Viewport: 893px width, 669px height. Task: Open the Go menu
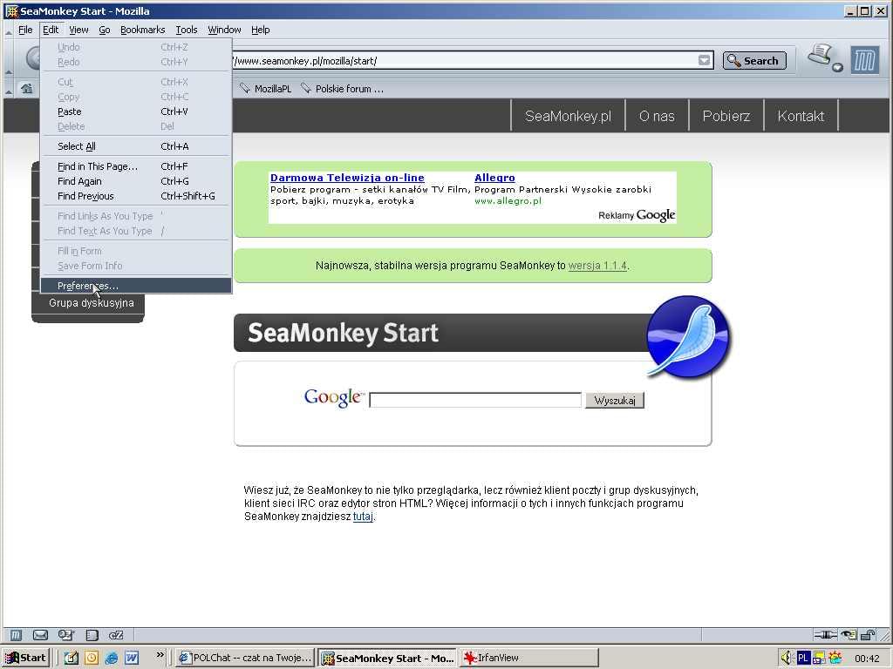pos(105,30)
